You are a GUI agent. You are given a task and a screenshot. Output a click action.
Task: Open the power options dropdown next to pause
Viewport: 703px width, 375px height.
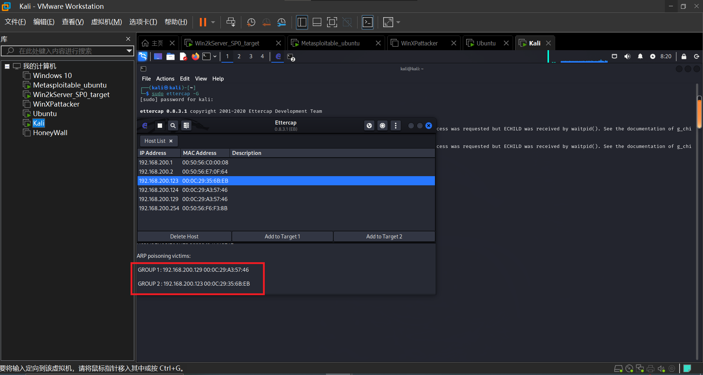coord(213,22)
